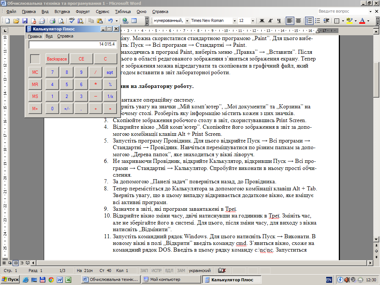Toggle Bold (Ж) formatting

pyautogui.click(x=262, y=21)
